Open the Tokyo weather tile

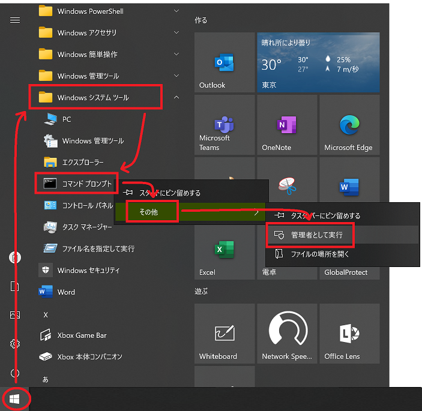(318, 62)
